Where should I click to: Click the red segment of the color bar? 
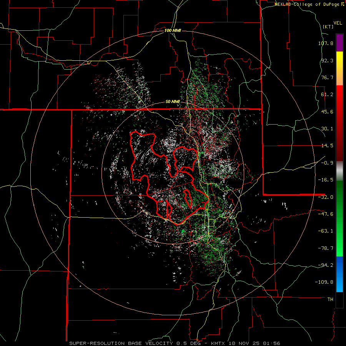pyautogui.click(x=339, y=123)
